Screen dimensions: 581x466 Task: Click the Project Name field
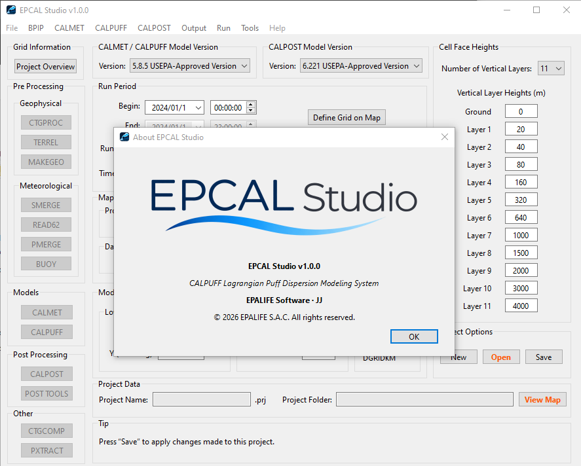(x=202, y=399)
